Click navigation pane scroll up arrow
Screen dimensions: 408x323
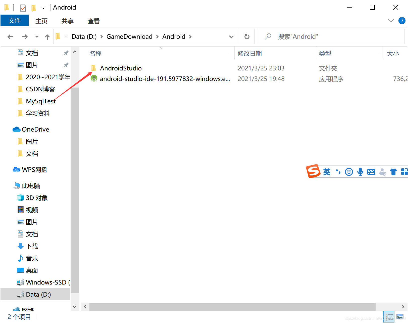click(75, 52)
